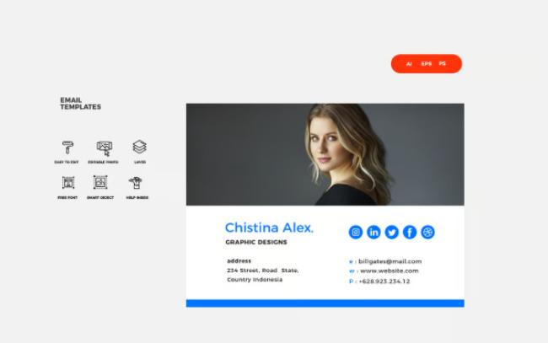Click the woman's portrait photo banner
The width and height of the screenshot is (548, 343).
coord(325,154)
